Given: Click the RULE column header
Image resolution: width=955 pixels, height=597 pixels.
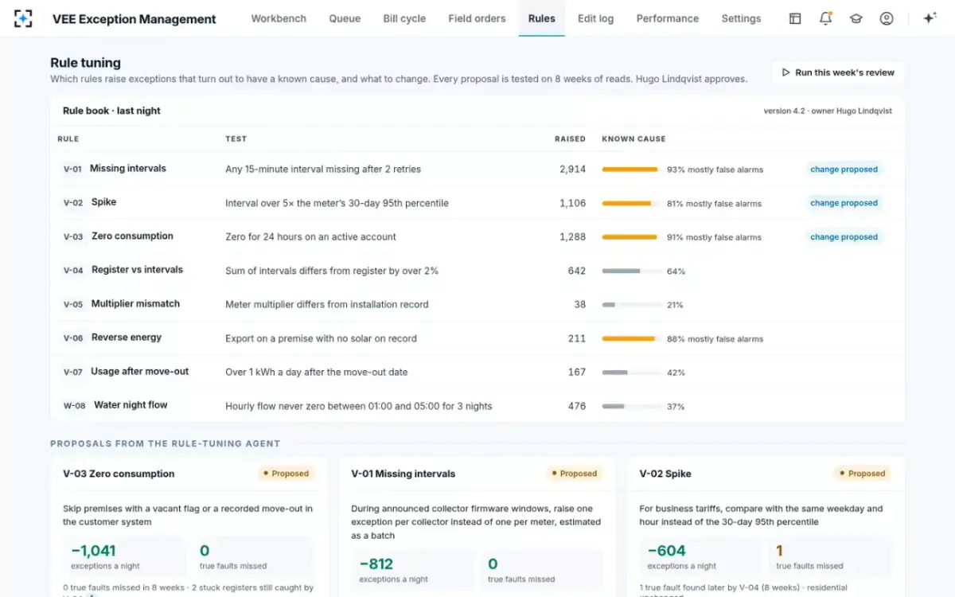Looking at the screenshot, I should pyautogui.click(x=68, y=139).
